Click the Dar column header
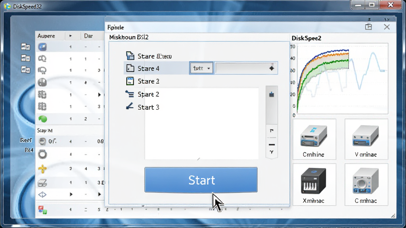Image resolution: width=406 pixels, height=228 pixels. (88, 36)
